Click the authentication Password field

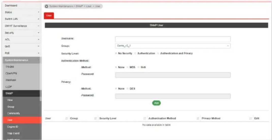[173, 75]
